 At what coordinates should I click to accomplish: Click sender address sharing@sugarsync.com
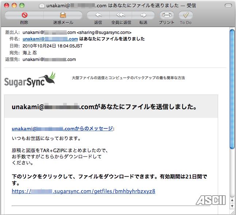pyautogui.click(x=104, y=32)
